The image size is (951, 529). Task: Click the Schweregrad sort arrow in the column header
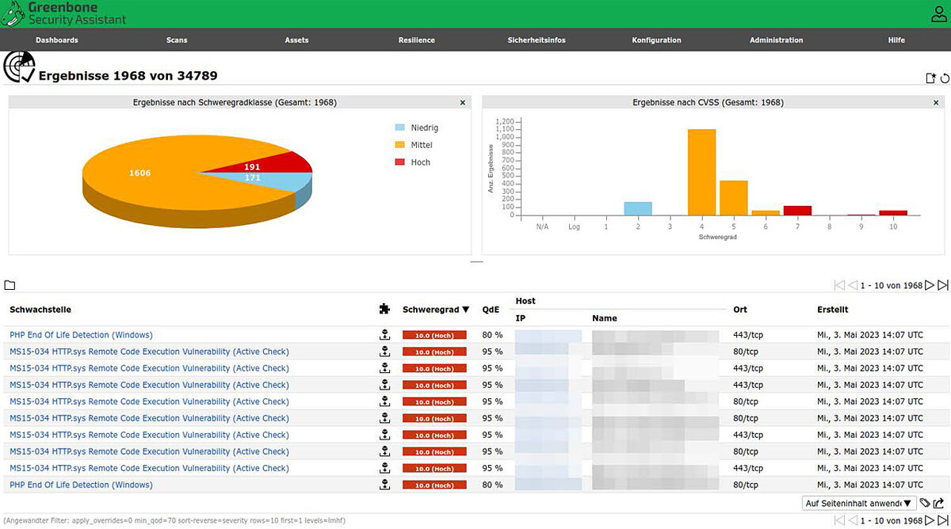(x=464, y=309)
